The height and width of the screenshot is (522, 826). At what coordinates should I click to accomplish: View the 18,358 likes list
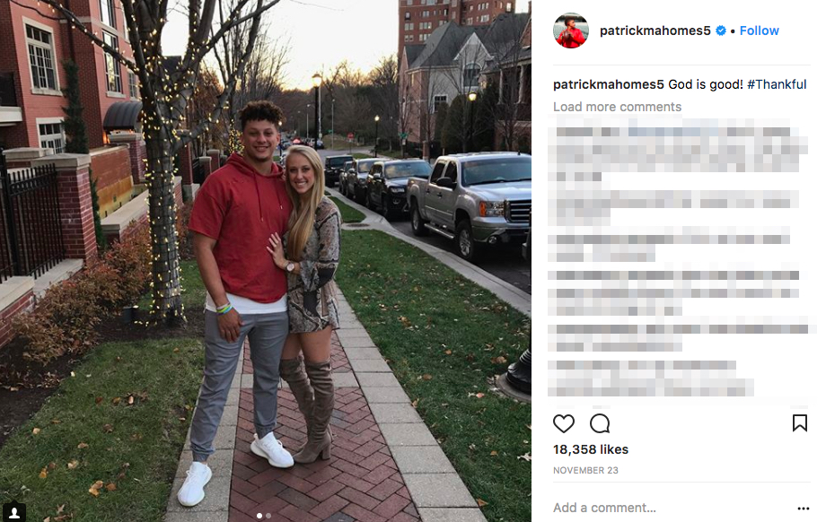coord(591,449)
